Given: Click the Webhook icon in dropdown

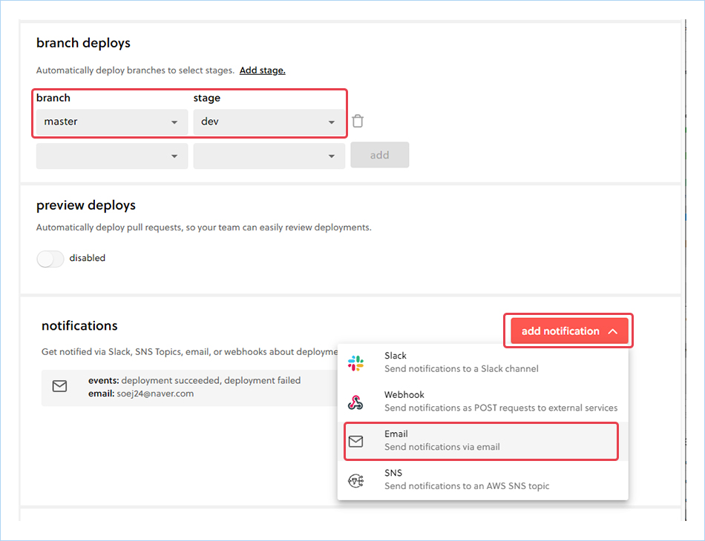Looking at the screenshot, I should [355, 402].
